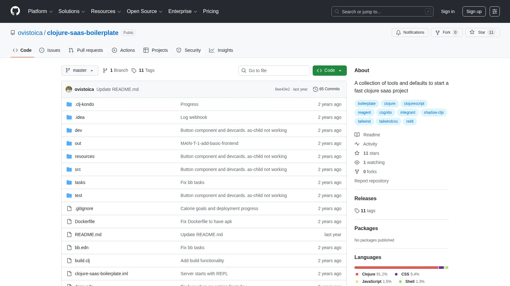Screen dimensions: 510x286
Task: Click the commits history clock icon
Action: pos(315,89)
